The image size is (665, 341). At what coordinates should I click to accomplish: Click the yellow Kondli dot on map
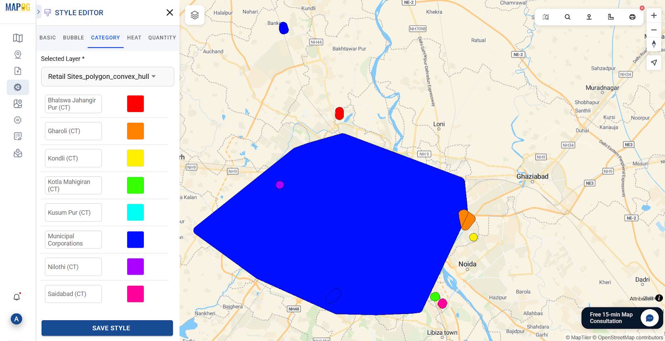473,237
